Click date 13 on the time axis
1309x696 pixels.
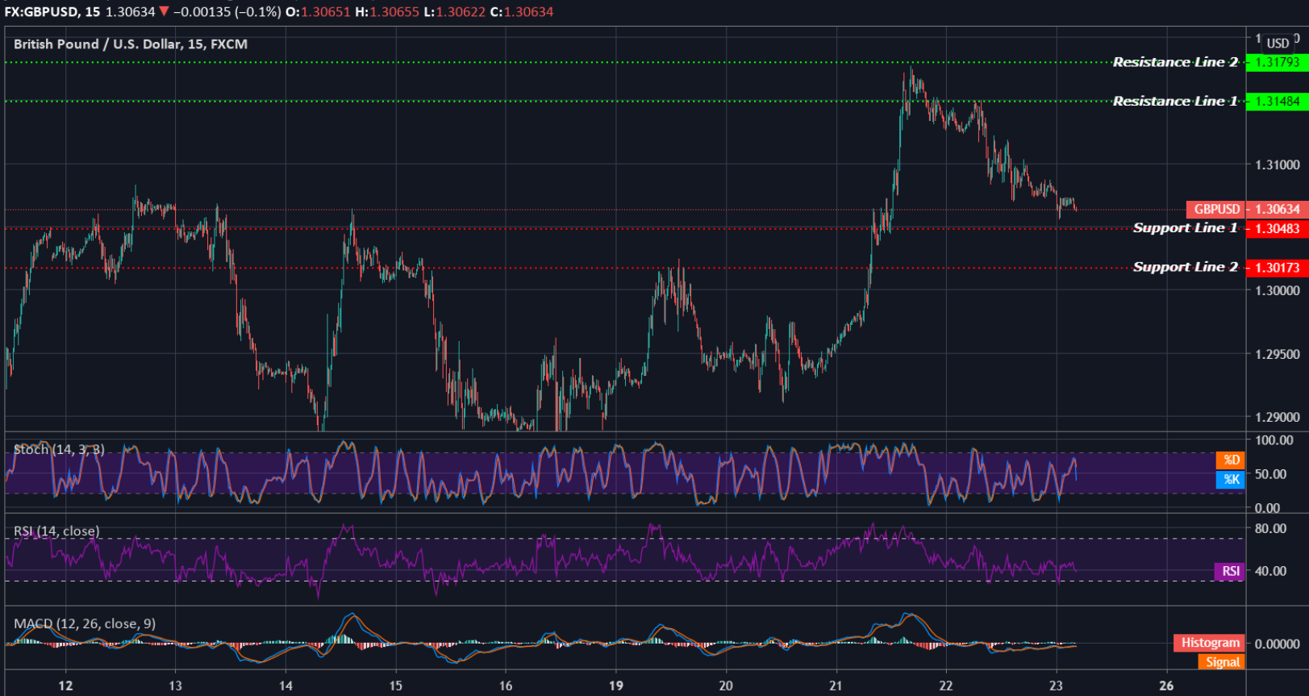click(175, 686)
